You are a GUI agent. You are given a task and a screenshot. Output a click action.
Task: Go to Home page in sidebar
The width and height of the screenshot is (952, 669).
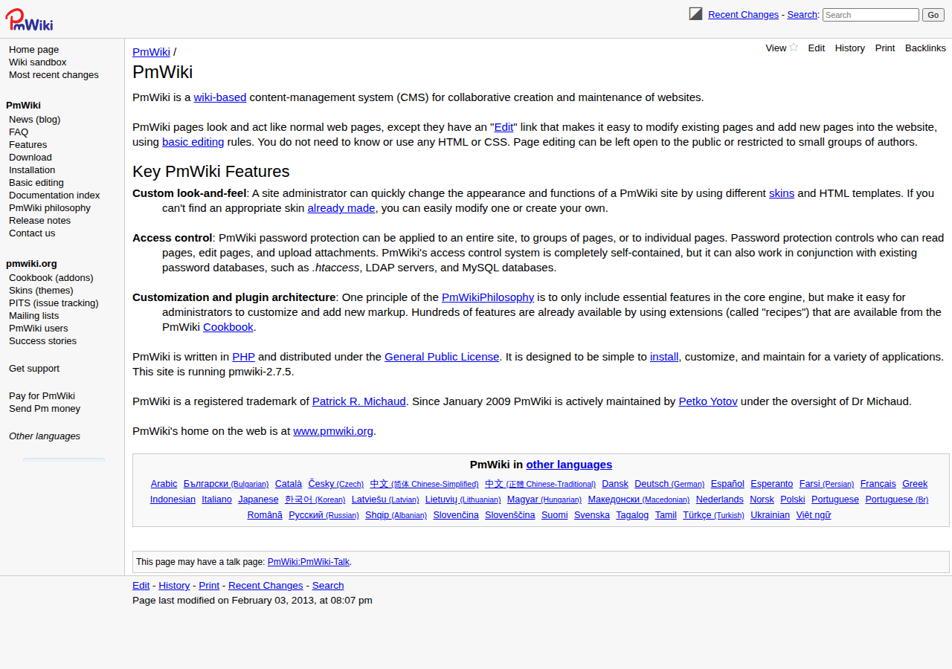pos(34,50)
